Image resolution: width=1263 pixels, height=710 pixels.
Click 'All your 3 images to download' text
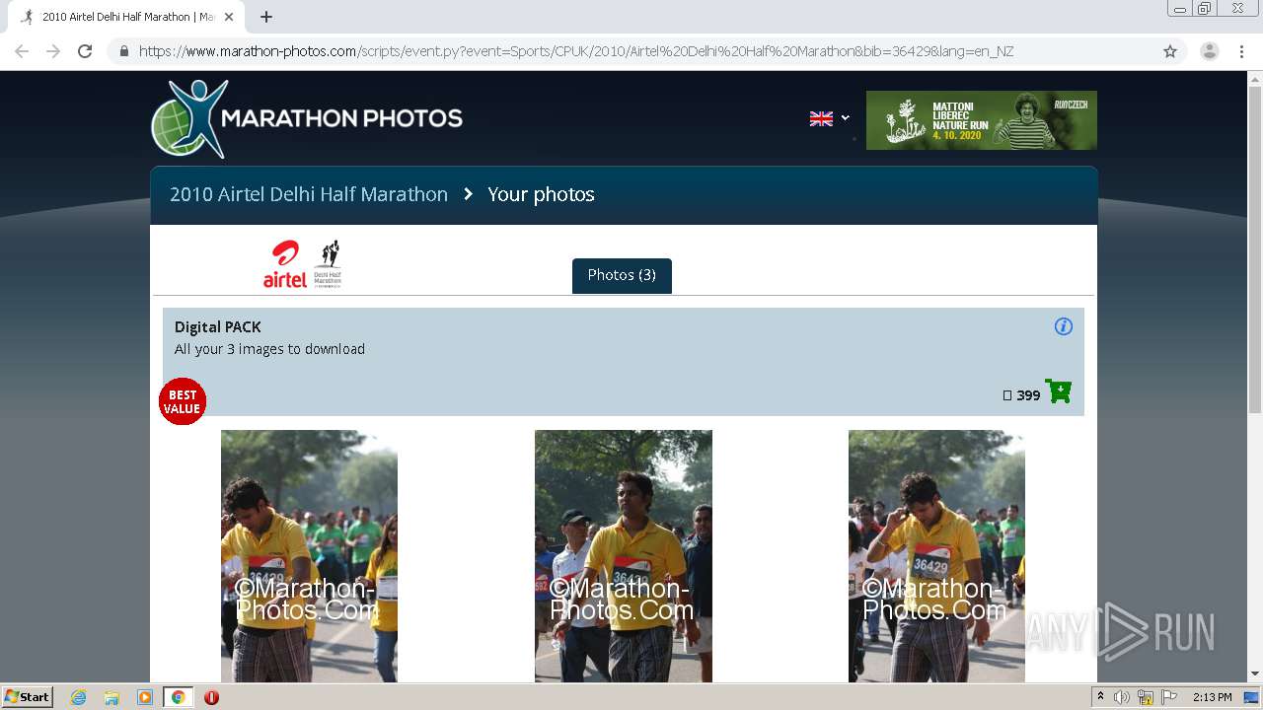point(269,349)
